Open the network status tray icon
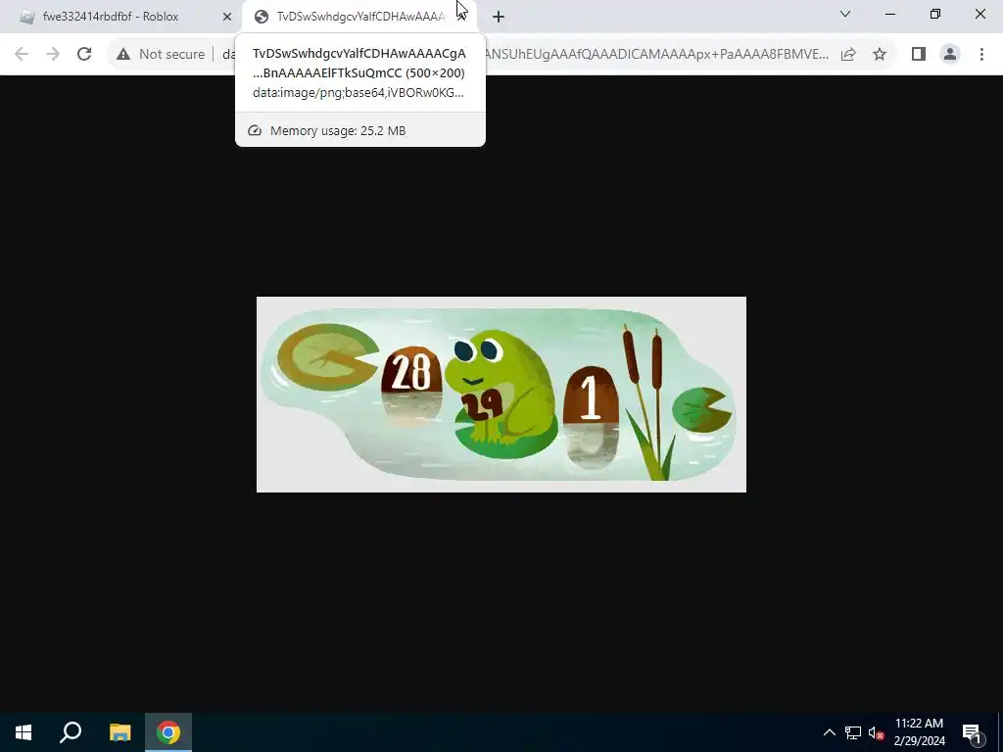The height and width of the screenshot is (752, 1003). [853, 732]
